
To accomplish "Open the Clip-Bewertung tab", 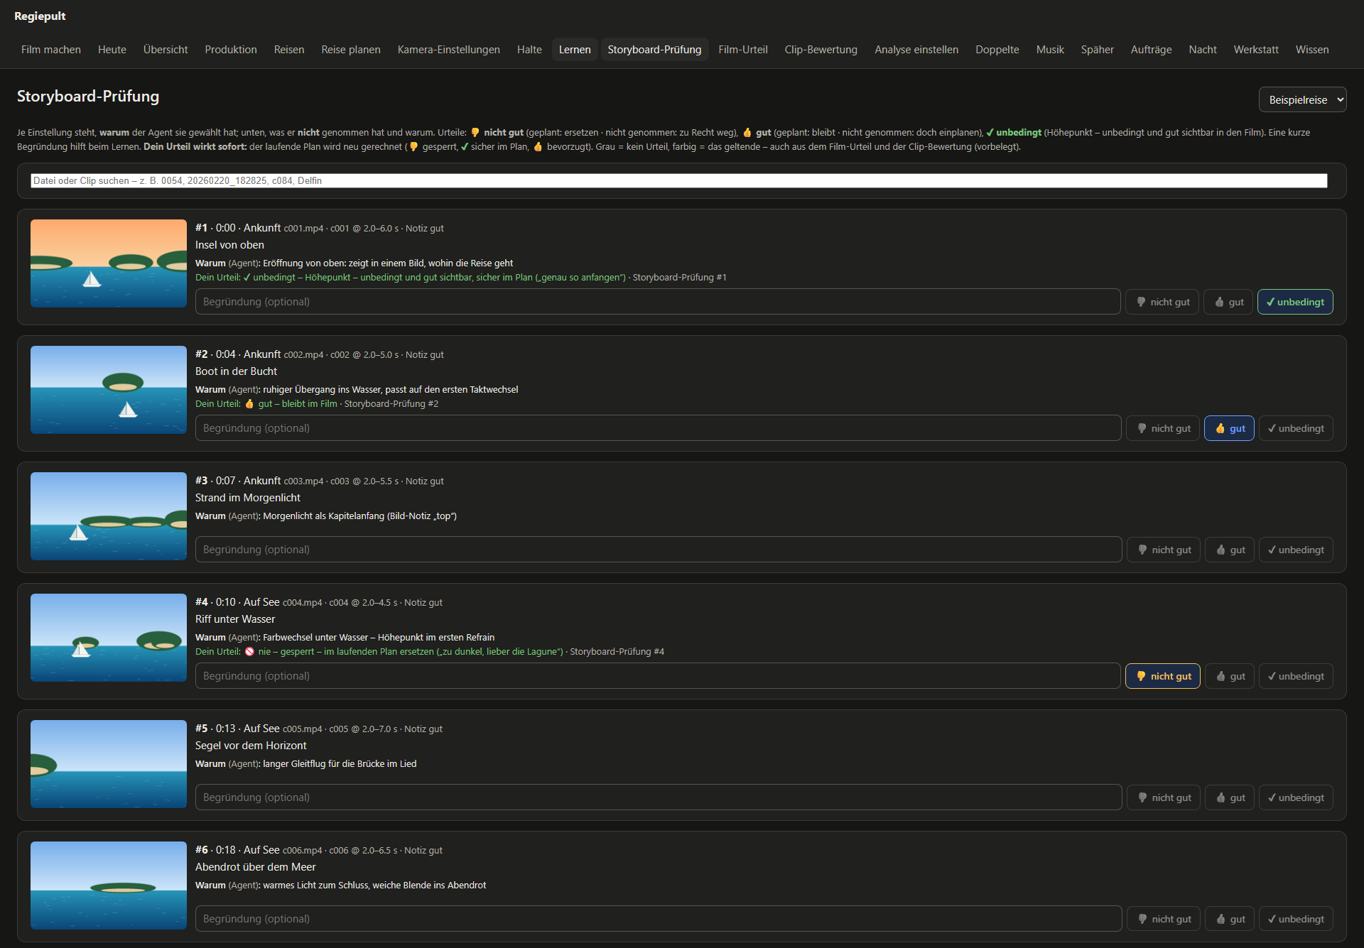I will point(821,50).
